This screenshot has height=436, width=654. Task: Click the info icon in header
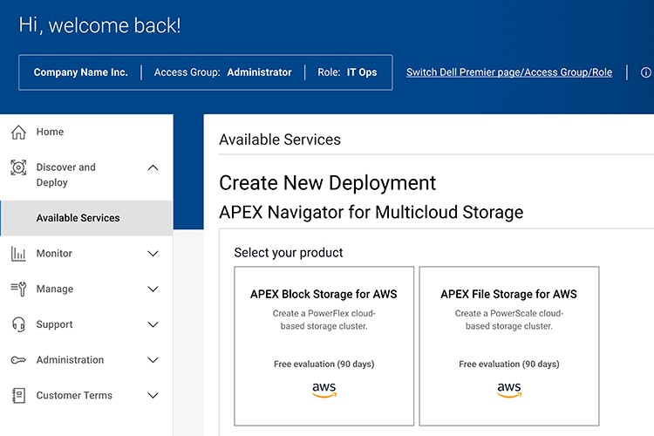[x=645, y=72]
